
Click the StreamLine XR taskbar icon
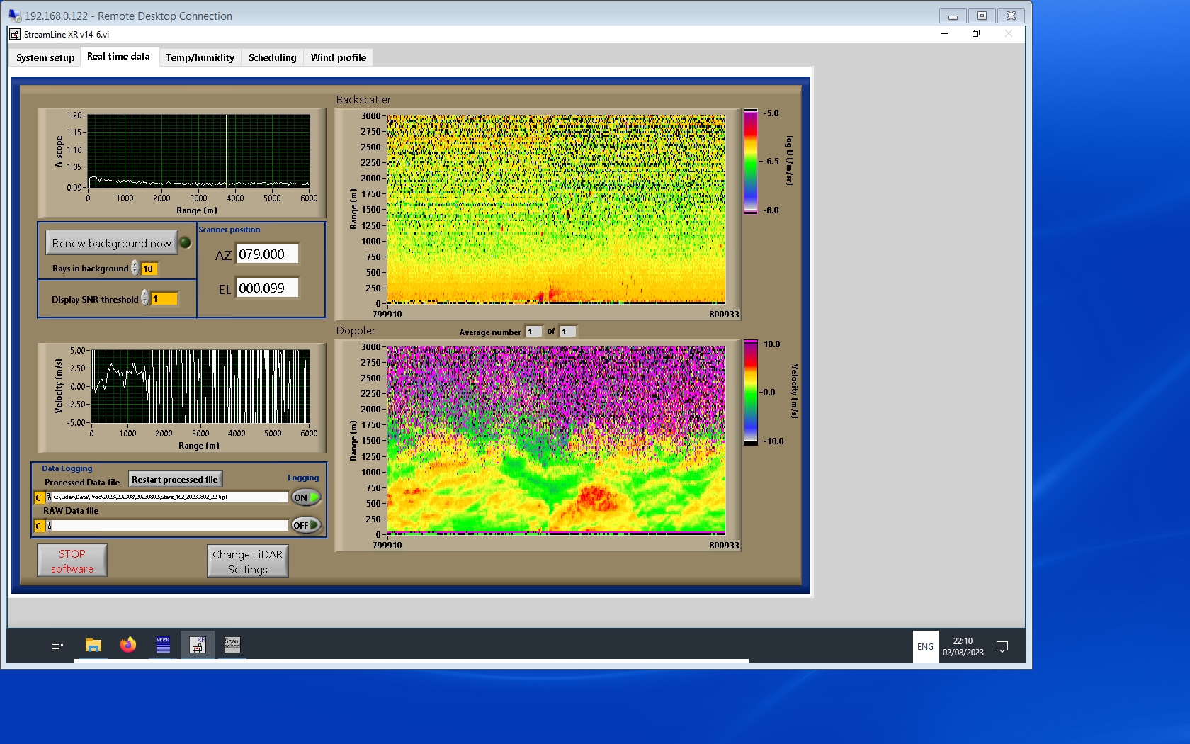pos(198,645)
